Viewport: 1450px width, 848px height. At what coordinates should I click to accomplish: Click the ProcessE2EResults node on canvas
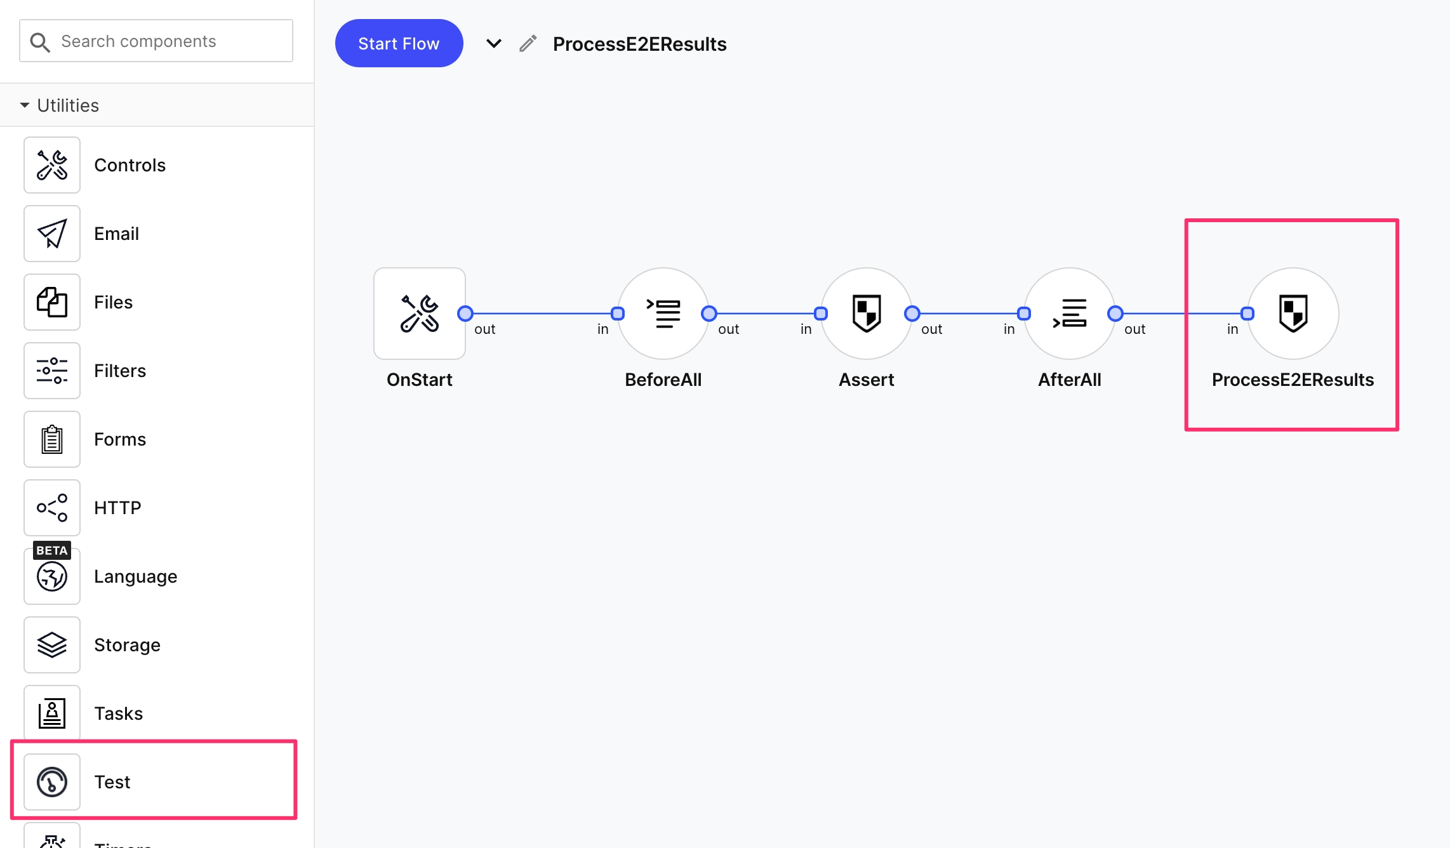[x=1293, y=314]
